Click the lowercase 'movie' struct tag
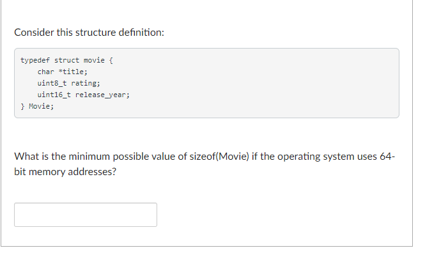The width and height of the screenshot is (425, 255). point(94,60)
